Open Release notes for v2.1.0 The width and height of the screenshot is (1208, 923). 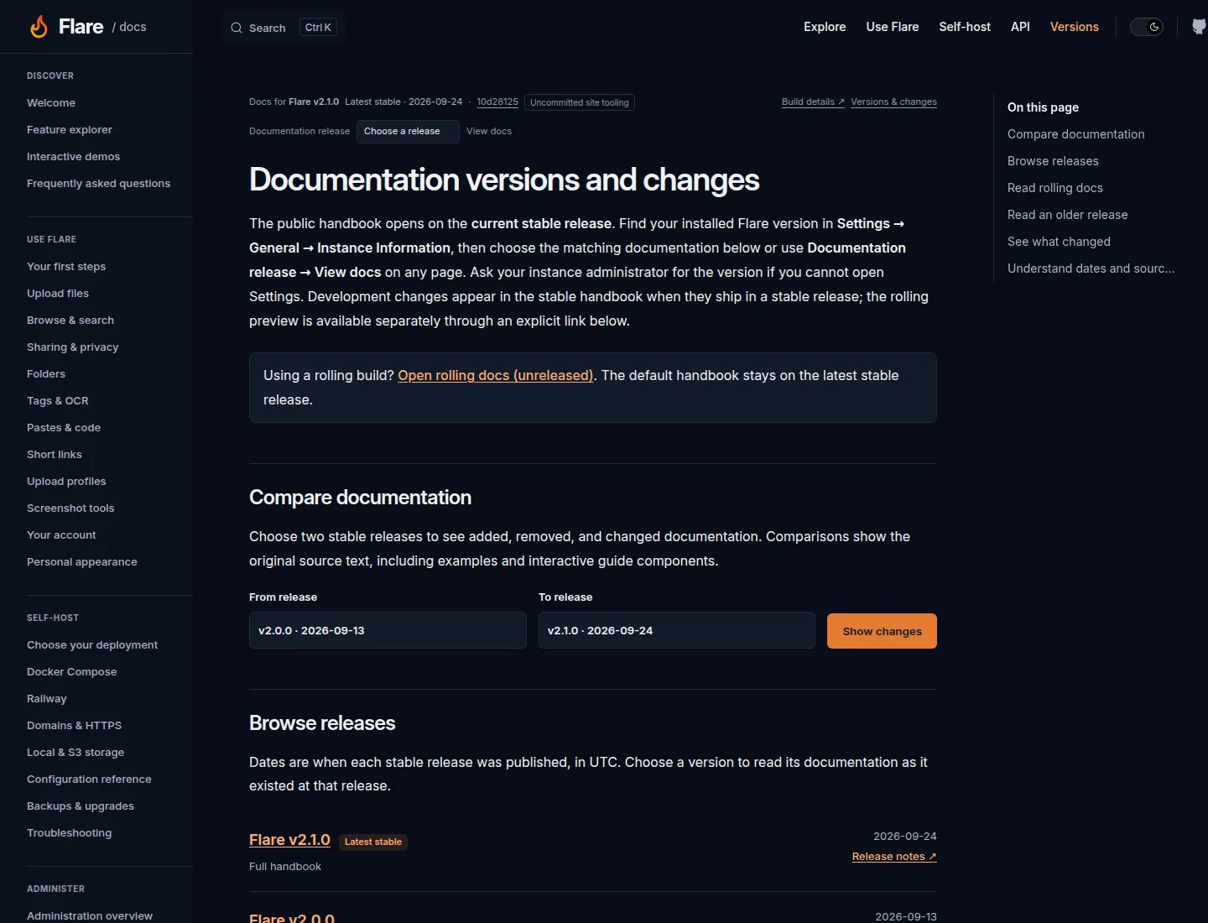pos(894,857)
